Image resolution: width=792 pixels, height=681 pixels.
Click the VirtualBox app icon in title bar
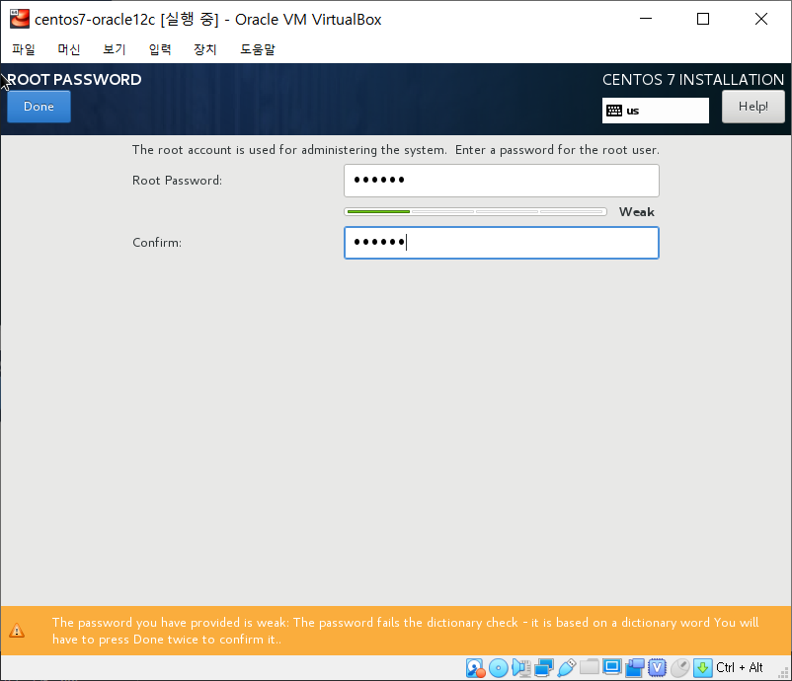20,19
